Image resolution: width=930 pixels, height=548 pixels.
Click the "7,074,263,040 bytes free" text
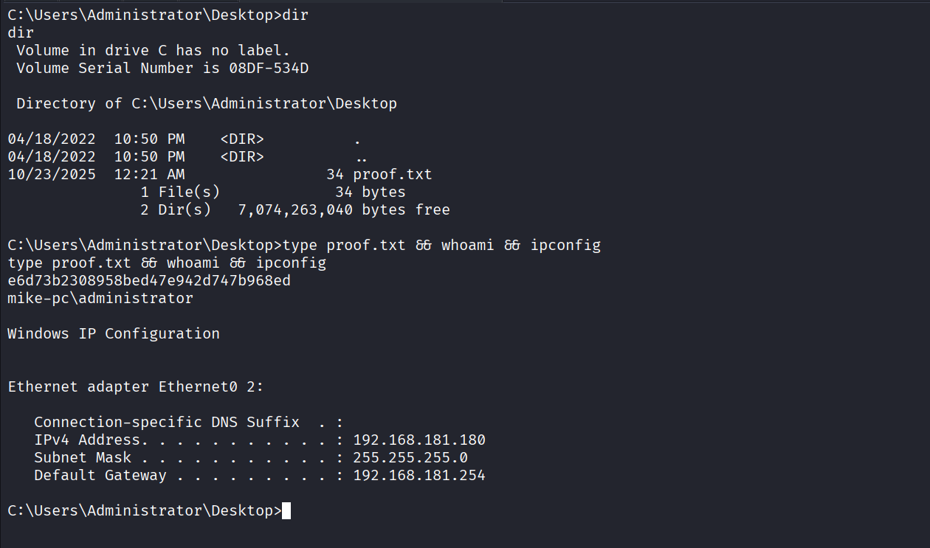[x=344, y=210]
